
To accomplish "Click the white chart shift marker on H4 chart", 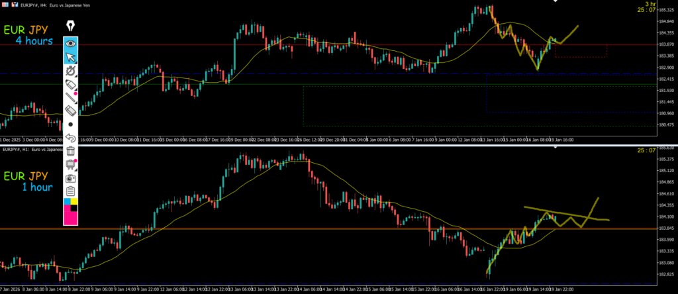I will click(x=555, y=3).
